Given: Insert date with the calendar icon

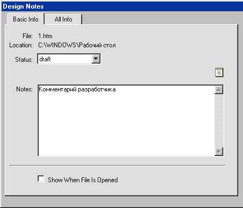Looking at the screenshot, I should tap(219, 73).
